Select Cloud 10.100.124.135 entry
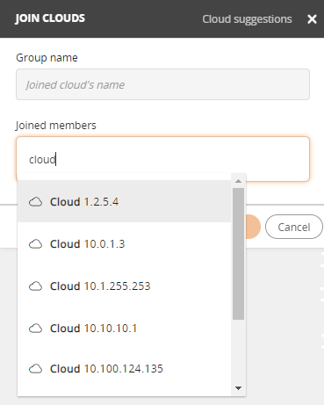This screenshot has height=405, width=324. coord(125,368)
